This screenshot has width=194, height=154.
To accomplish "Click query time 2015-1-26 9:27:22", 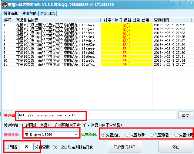I will (169, 25).
